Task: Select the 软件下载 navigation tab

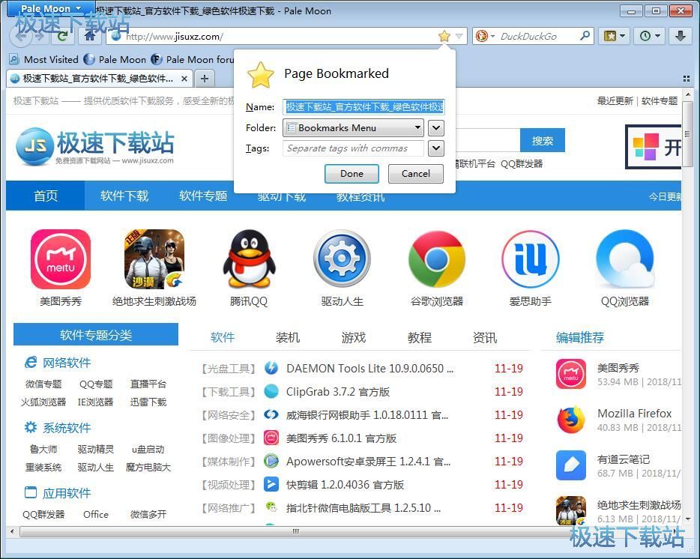Action: (124, 196)
